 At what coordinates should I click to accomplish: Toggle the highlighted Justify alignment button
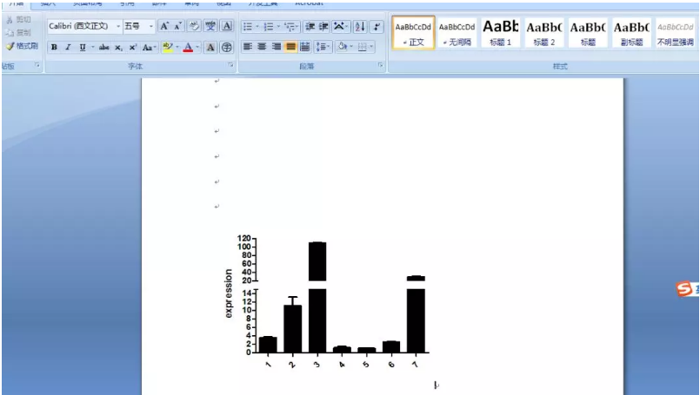pos(290,47)
